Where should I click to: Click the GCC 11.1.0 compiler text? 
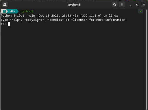[91, 16]
